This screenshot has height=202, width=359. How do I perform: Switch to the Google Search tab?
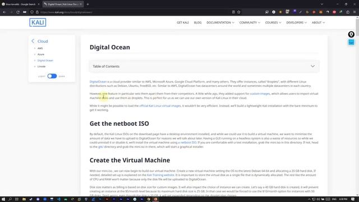(x=21, y=4)
